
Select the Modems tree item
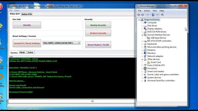[151, 50]
